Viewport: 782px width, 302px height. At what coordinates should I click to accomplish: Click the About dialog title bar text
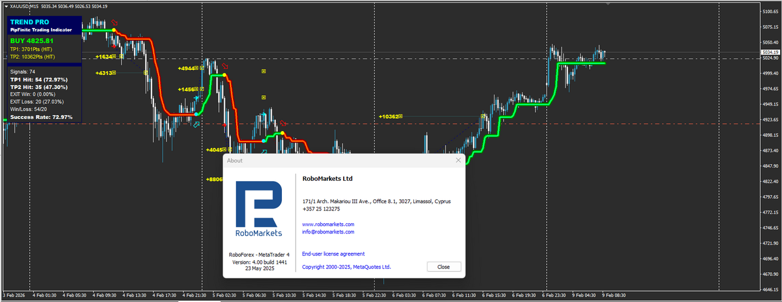pyautogui.click(x=235, y=161)
